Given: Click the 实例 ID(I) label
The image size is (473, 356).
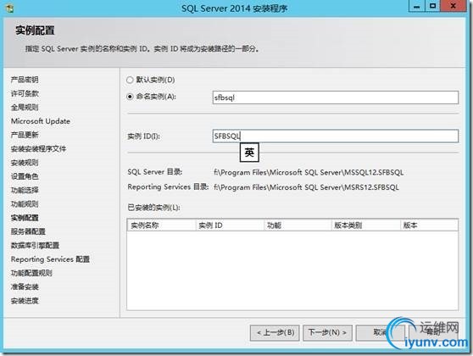Looking at the screenshot, I should tap(143, 136).
